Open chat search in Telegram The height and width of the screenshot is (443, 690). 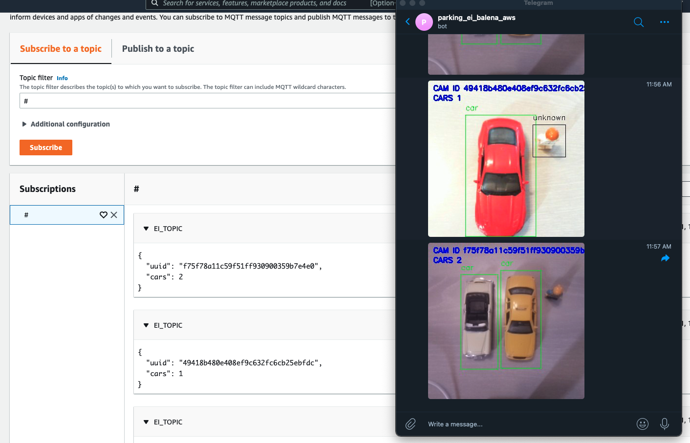pyautogui.click(x=638, y=22)
